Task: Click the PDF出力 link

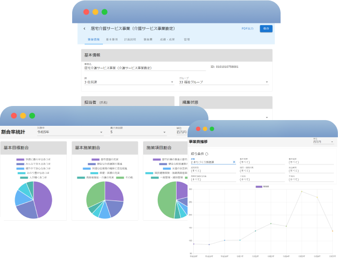Action: coord(247,29)
